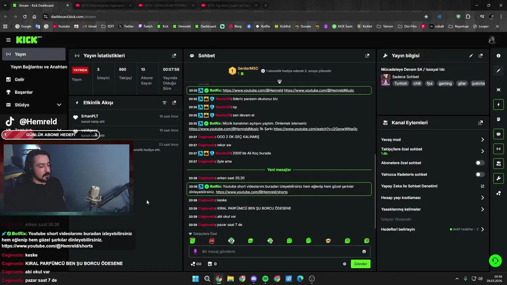Switch to Top Fails Caught on Camera tab
This screenshot has width=507, height=285.
click(x=229, y=6)
